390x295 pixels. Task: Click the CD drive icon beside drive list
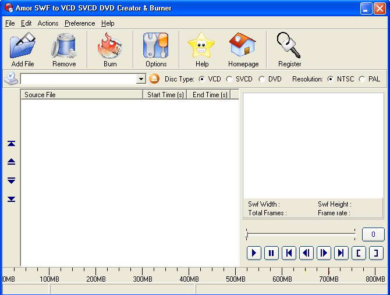(11, 79)
